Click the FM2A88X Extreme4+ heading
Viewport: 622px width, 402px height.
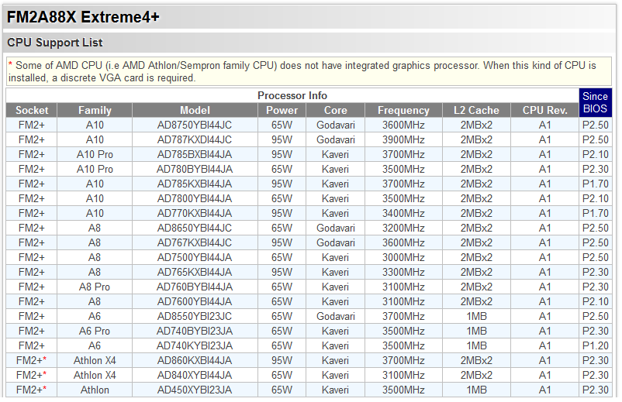click(x=83, y=17)
